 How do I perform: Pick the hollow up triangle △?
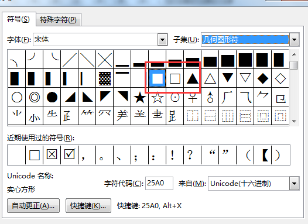[x=210, y=78]
